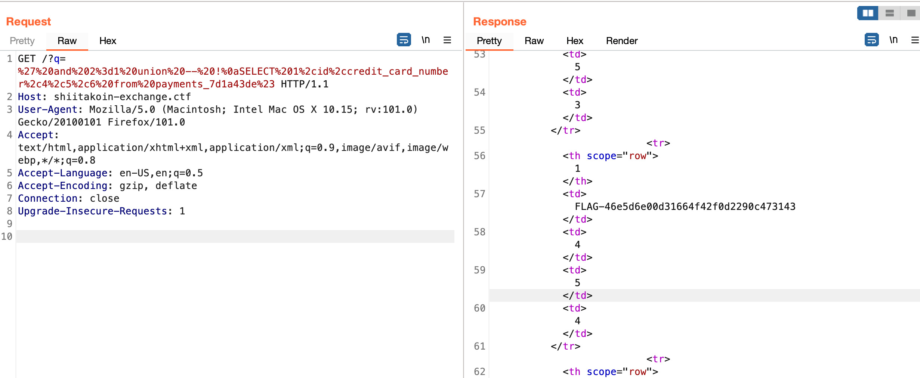920x378 pixels.
Task: Open Request panel hamburger menu
Action: coord(447,40)
